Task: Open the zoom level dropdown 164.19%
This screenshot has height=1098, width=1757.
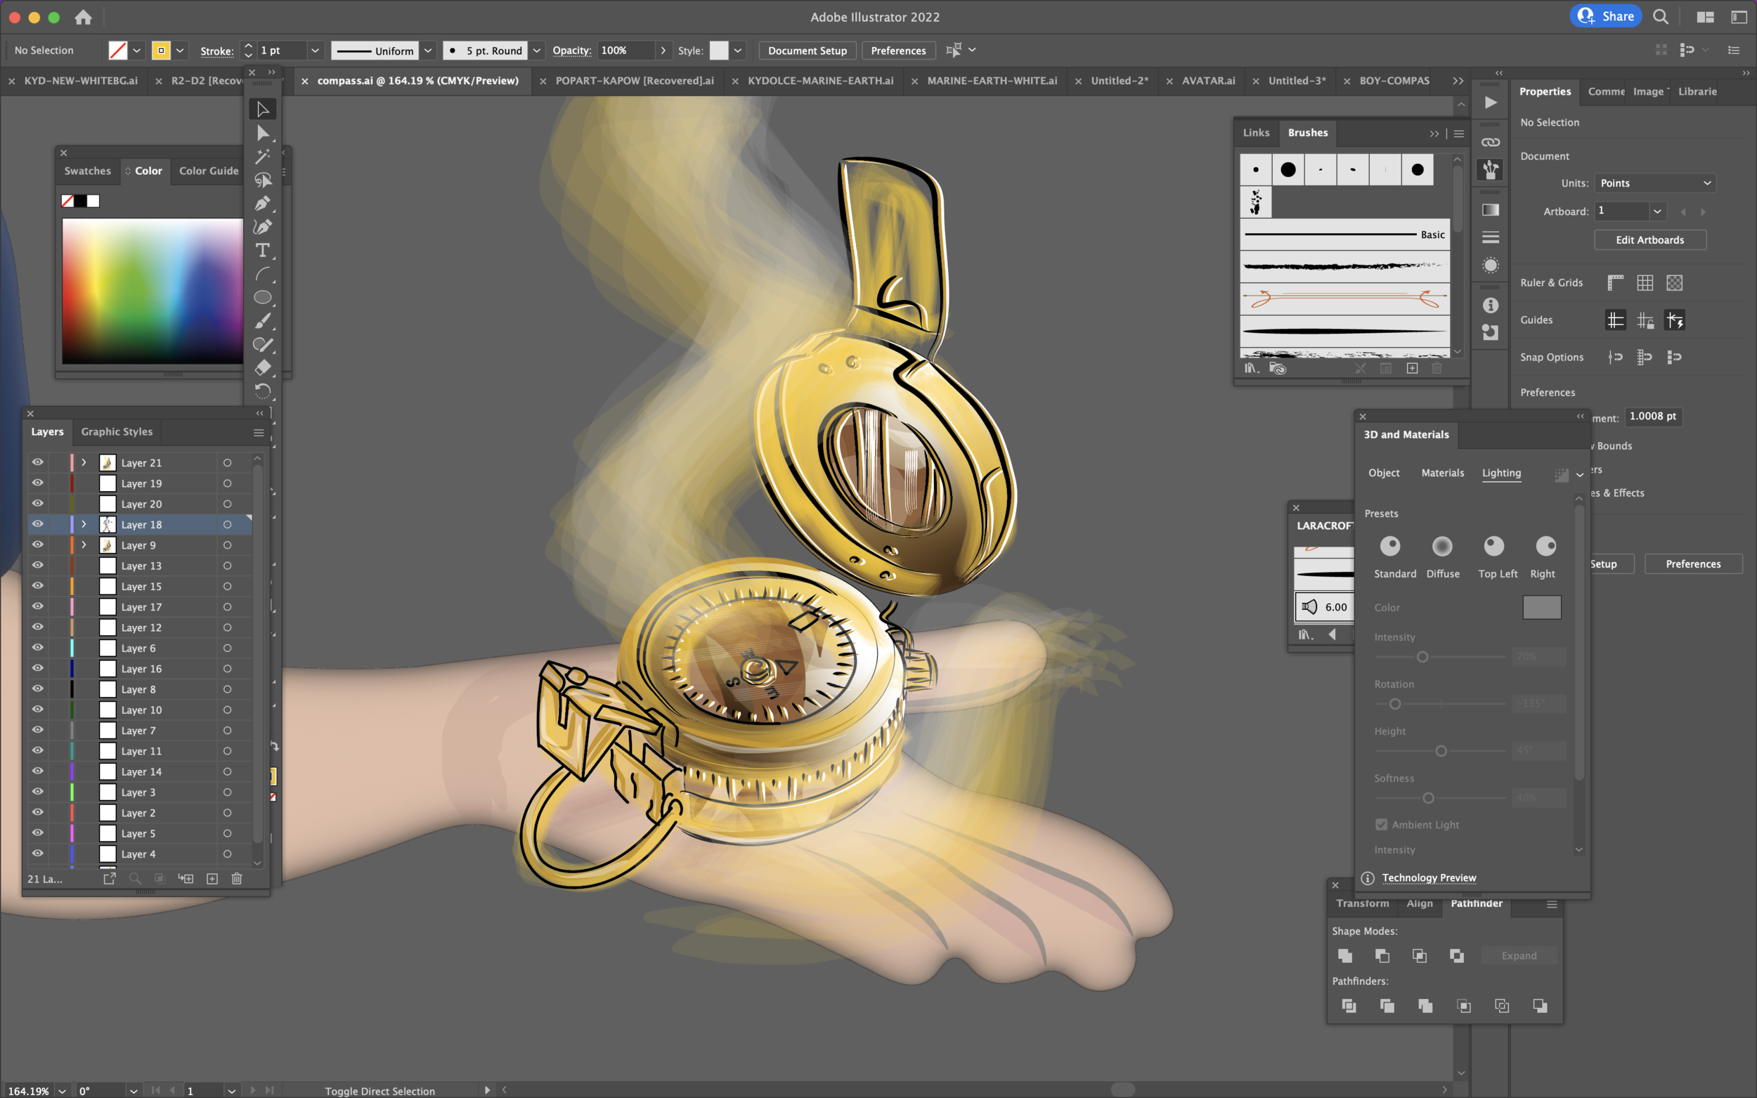Action: [x=63, y=1091]
